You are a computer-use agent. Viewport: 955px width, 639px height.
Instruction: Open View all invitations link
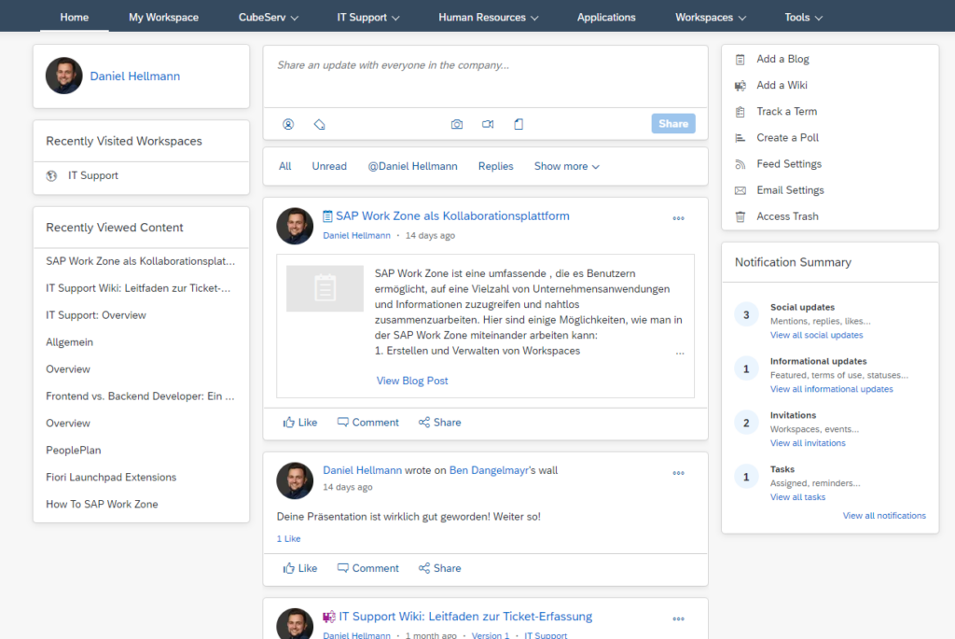(808, 443)
